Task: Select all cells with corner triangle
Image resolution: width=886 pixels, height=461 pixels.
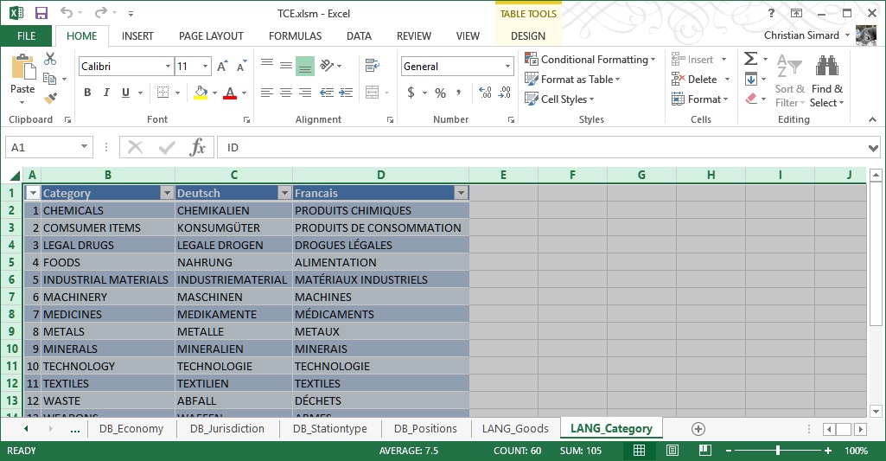Action: point(15,176)
